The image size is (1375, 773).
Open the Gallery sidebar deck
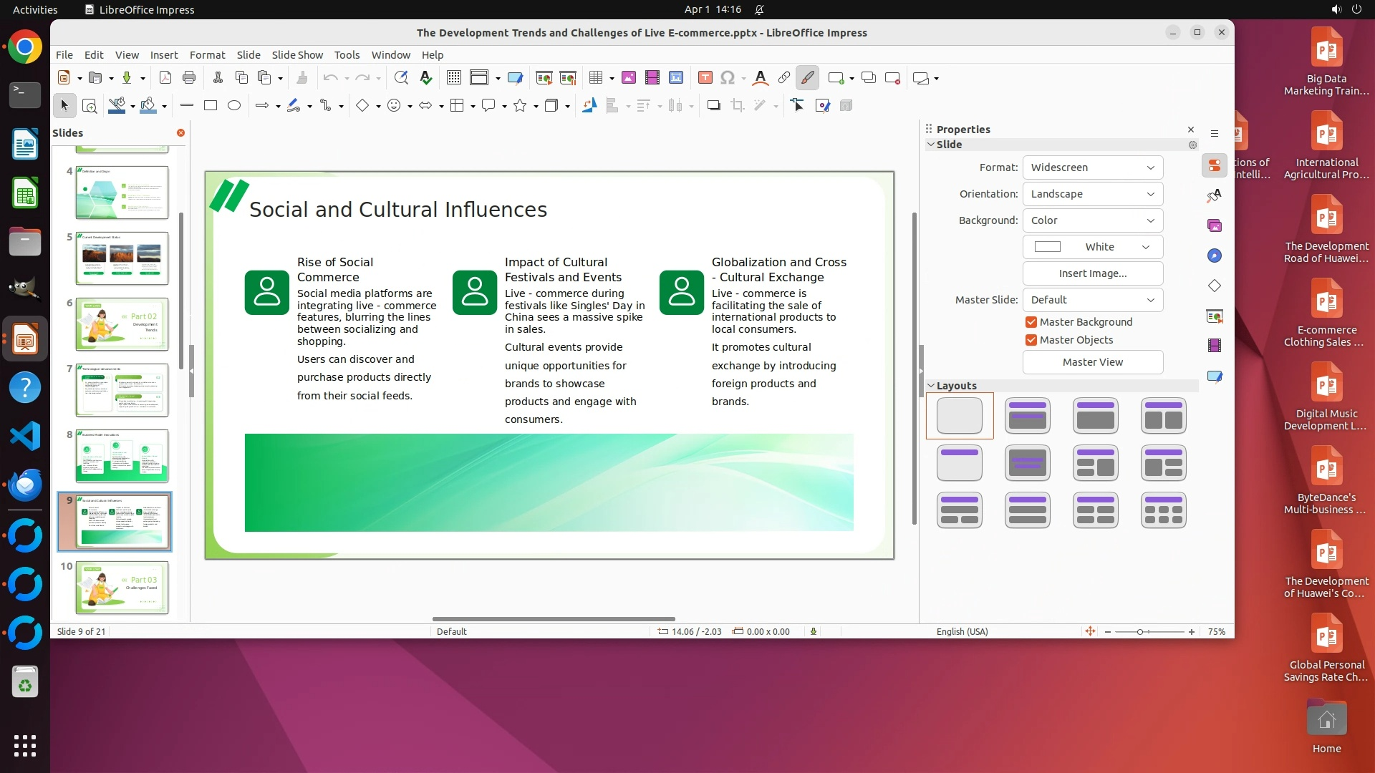tap(1215, 225)
